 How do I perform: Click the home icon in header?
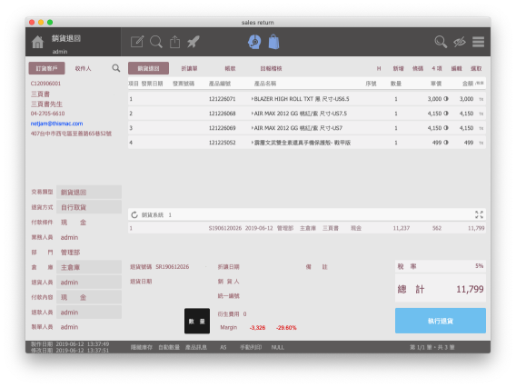pyautogui.click(x=37, y=42)
